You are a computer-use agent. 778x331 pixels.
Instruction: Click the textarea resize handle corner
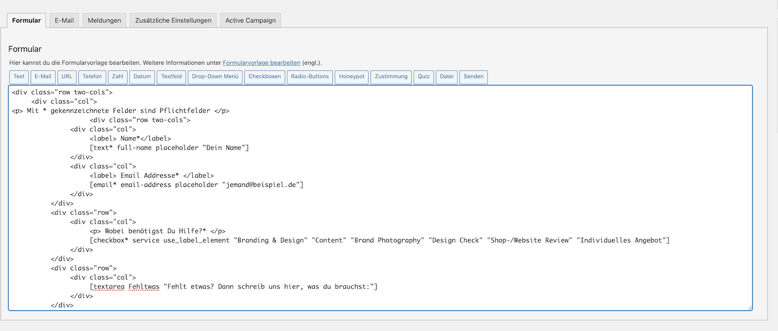pos(749,308)
